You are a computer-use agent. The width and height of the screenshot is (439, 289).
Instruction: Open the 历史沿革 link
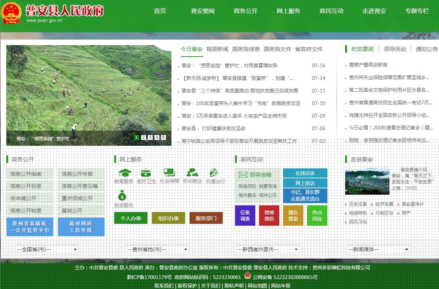(x=358, y=204)
